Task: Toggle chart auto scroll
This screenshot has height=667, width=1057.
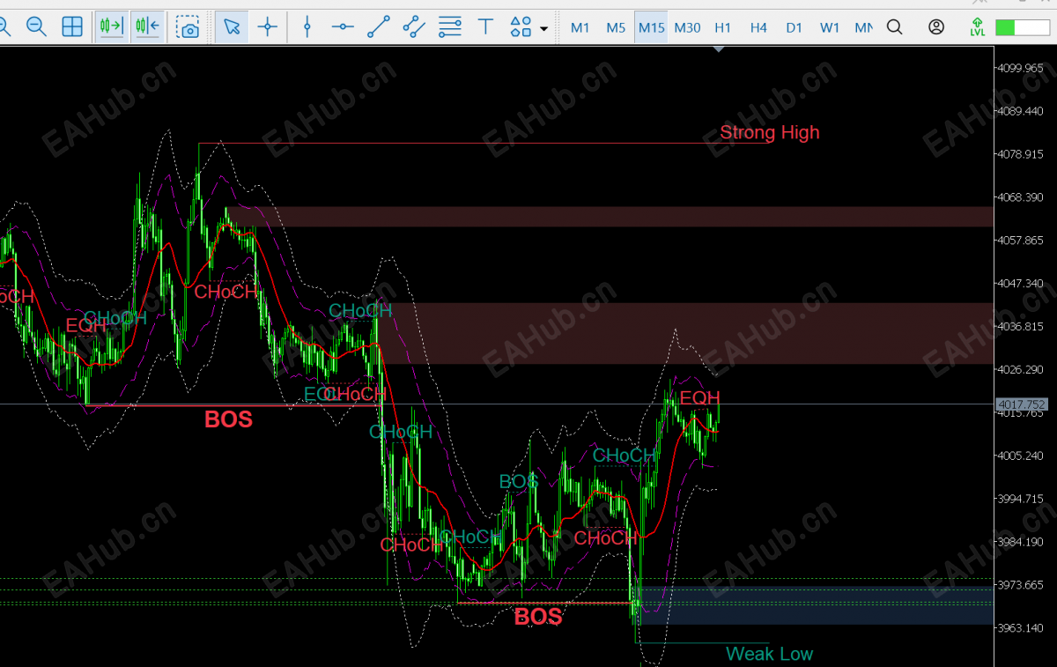Action: [147, 27]
